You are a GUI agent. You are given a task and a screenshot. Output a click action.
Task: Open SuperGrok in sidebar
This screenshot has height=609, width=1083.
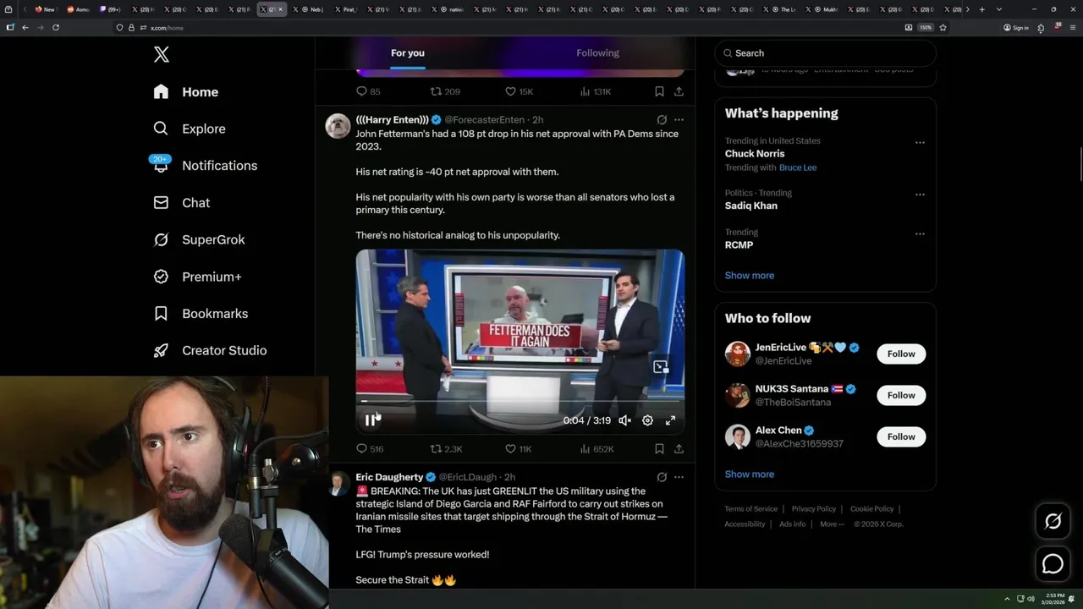click(x=199, y=239)
